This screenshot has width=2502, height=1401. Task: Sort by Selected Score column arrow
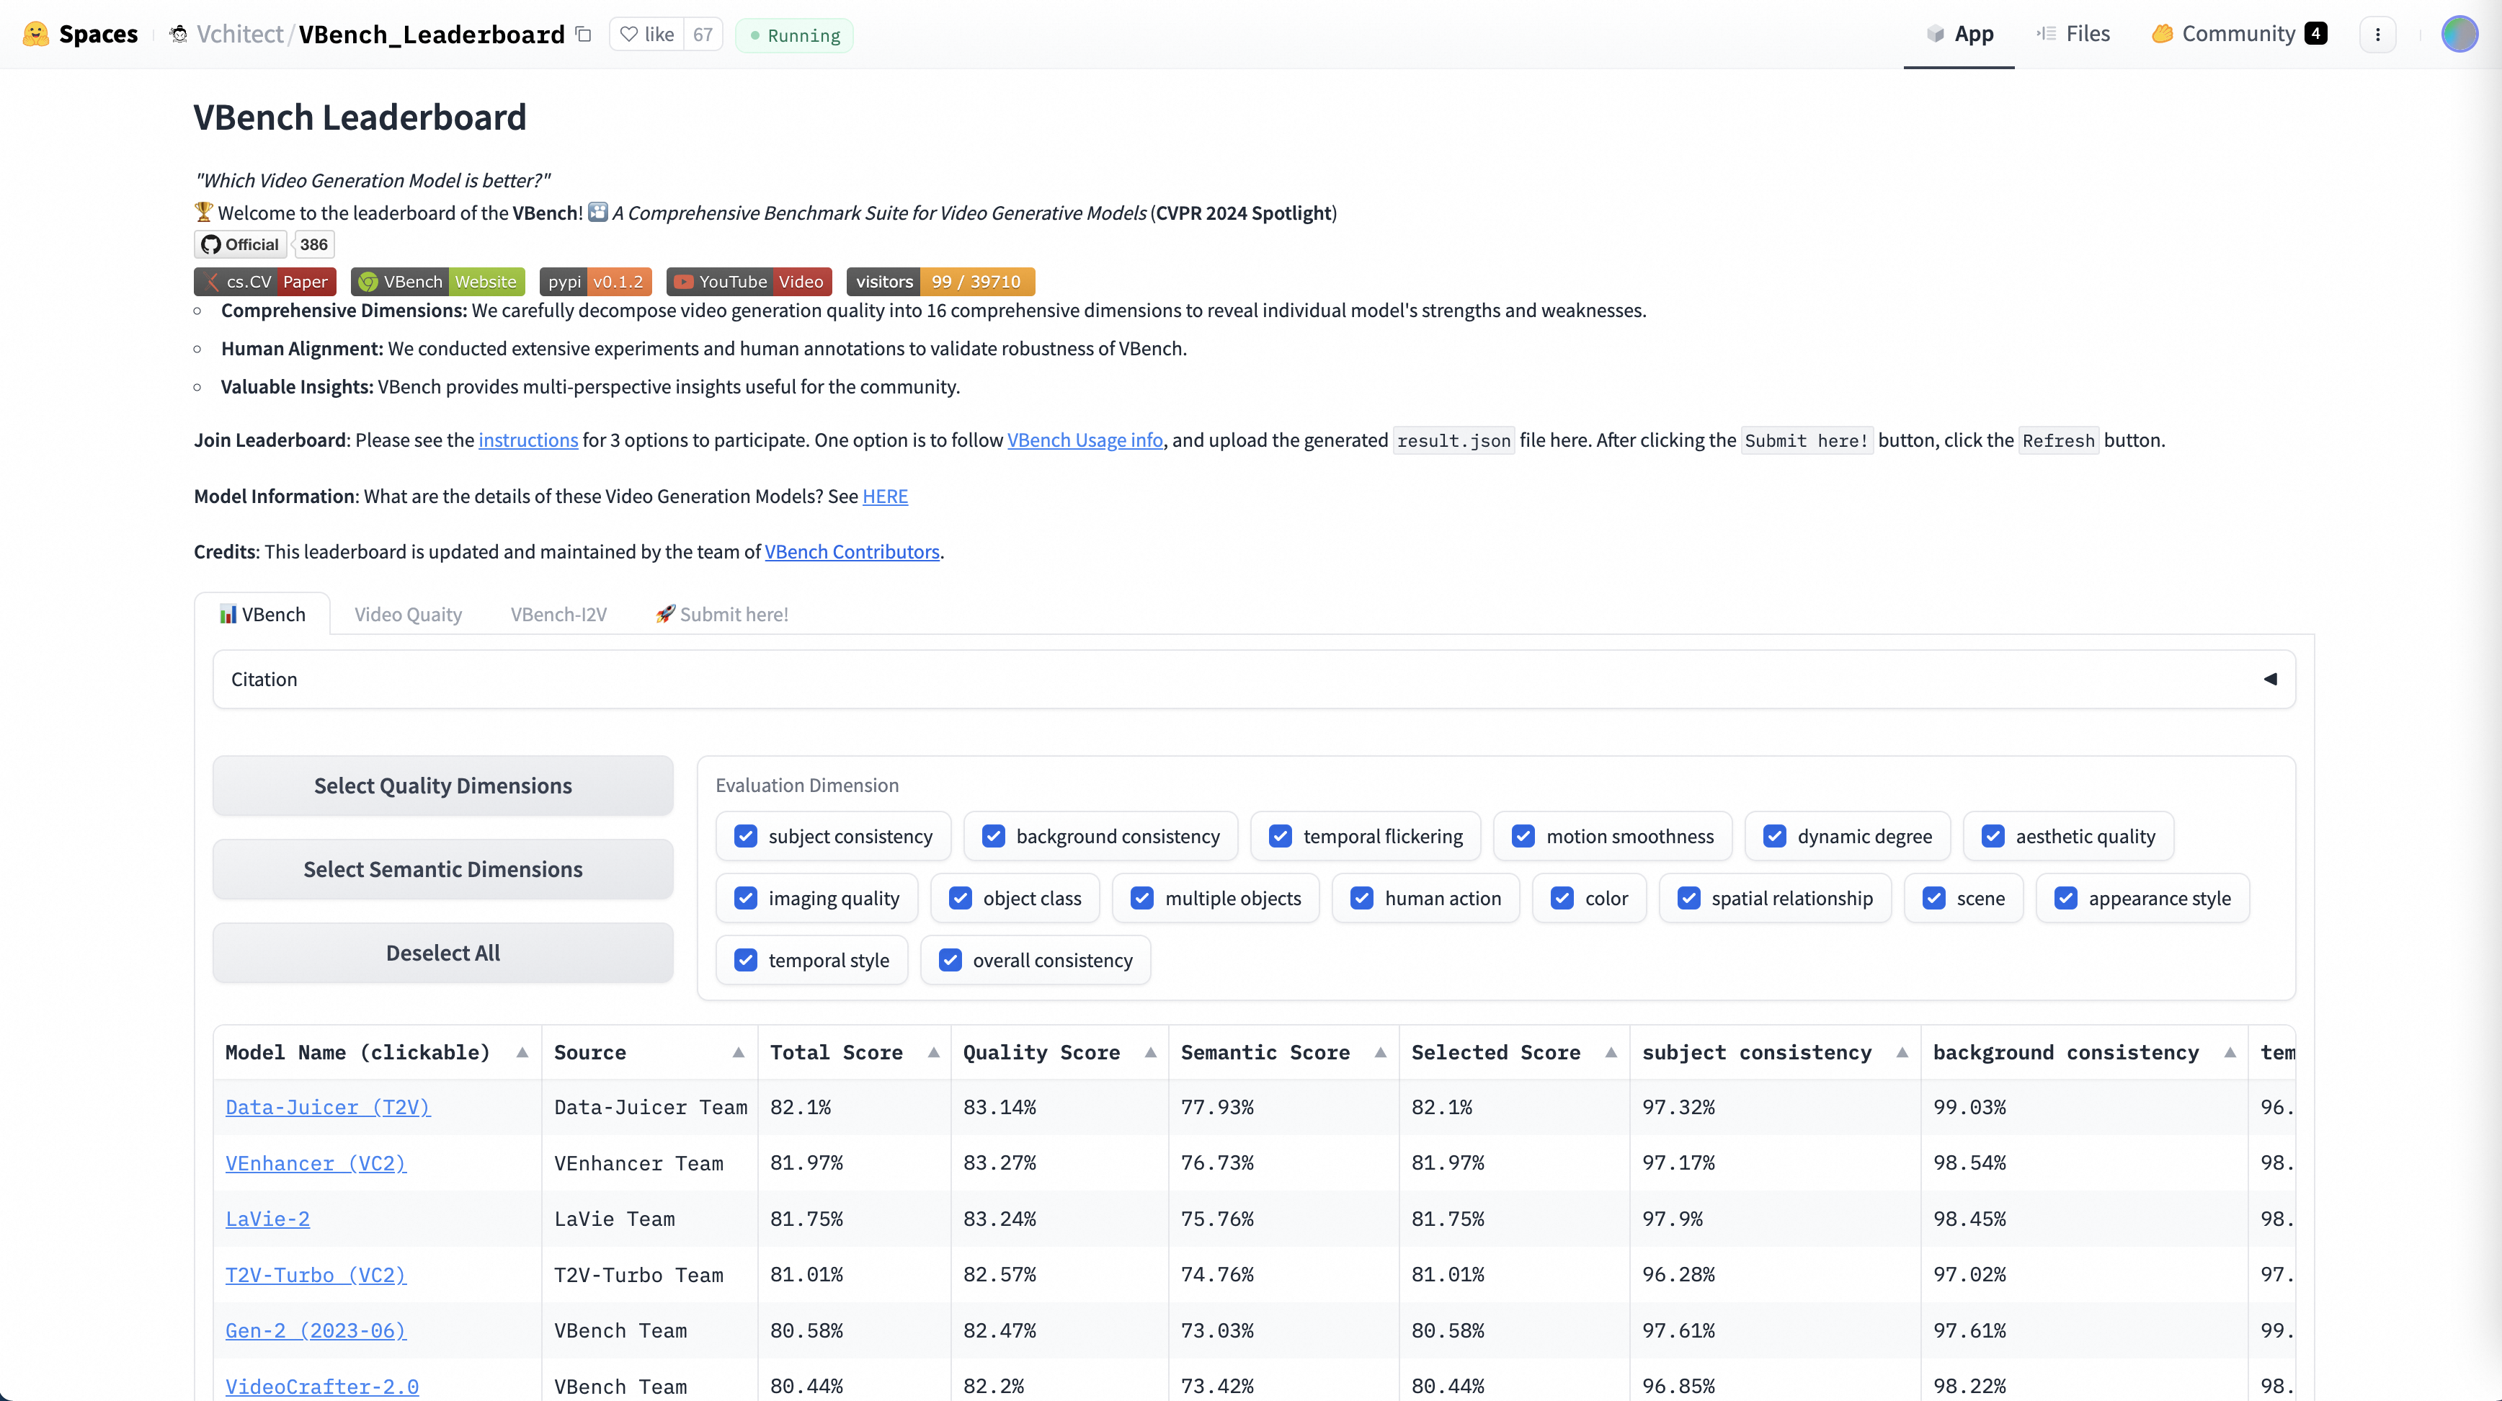1611,1053
